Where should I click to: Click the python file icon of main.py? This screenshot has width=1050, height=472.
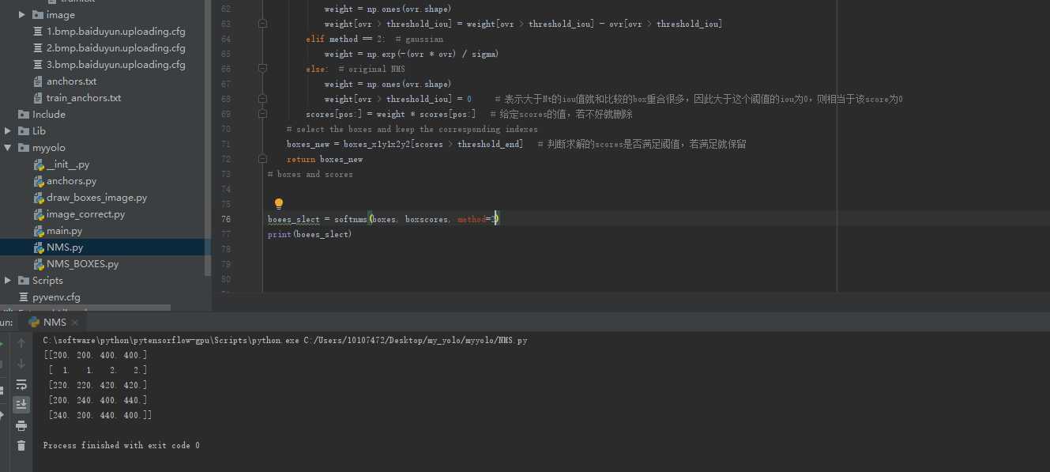coord(39,231)
